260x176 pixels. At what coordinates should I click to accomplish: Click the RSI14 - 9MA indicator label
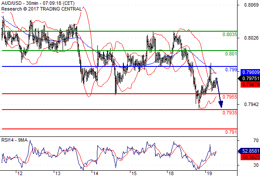(x=15, y=140)
